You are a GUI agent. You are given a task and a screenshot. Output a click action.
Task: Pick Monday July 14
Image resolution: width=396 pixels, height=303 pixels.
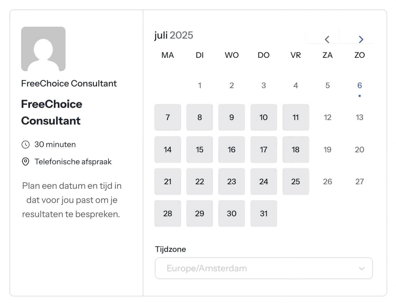coord(168,150)
